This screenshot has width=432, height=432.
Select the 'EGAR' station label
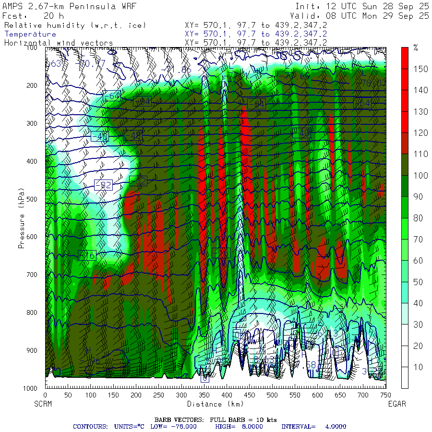click(397, 404)
